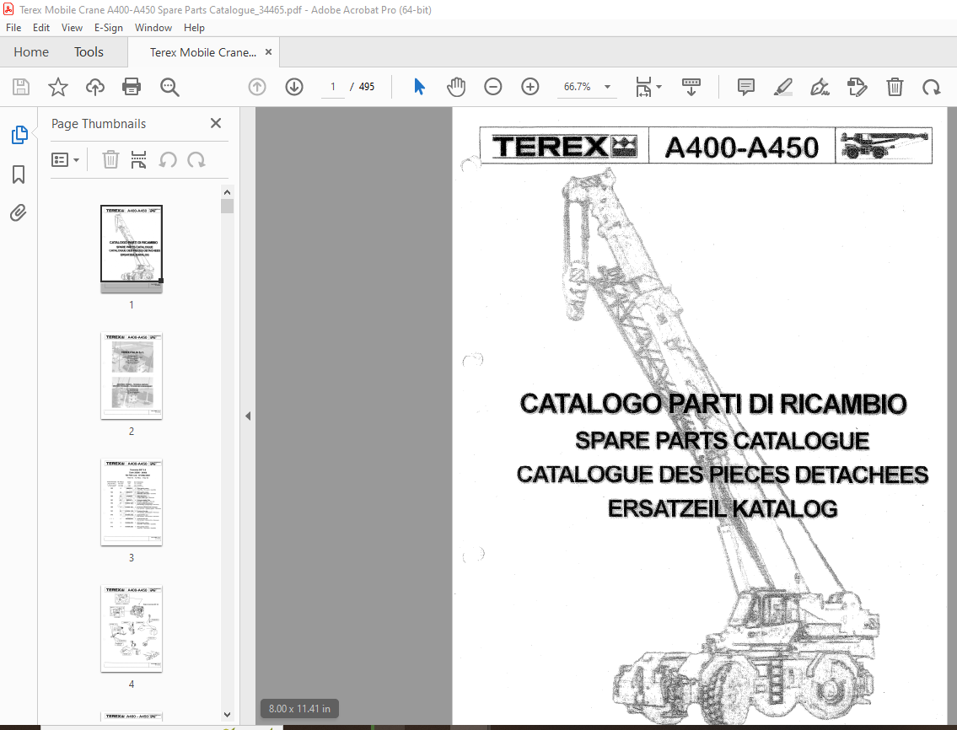Click the upload to cloud icon
The image size is (957, 730).
[94, 87]
